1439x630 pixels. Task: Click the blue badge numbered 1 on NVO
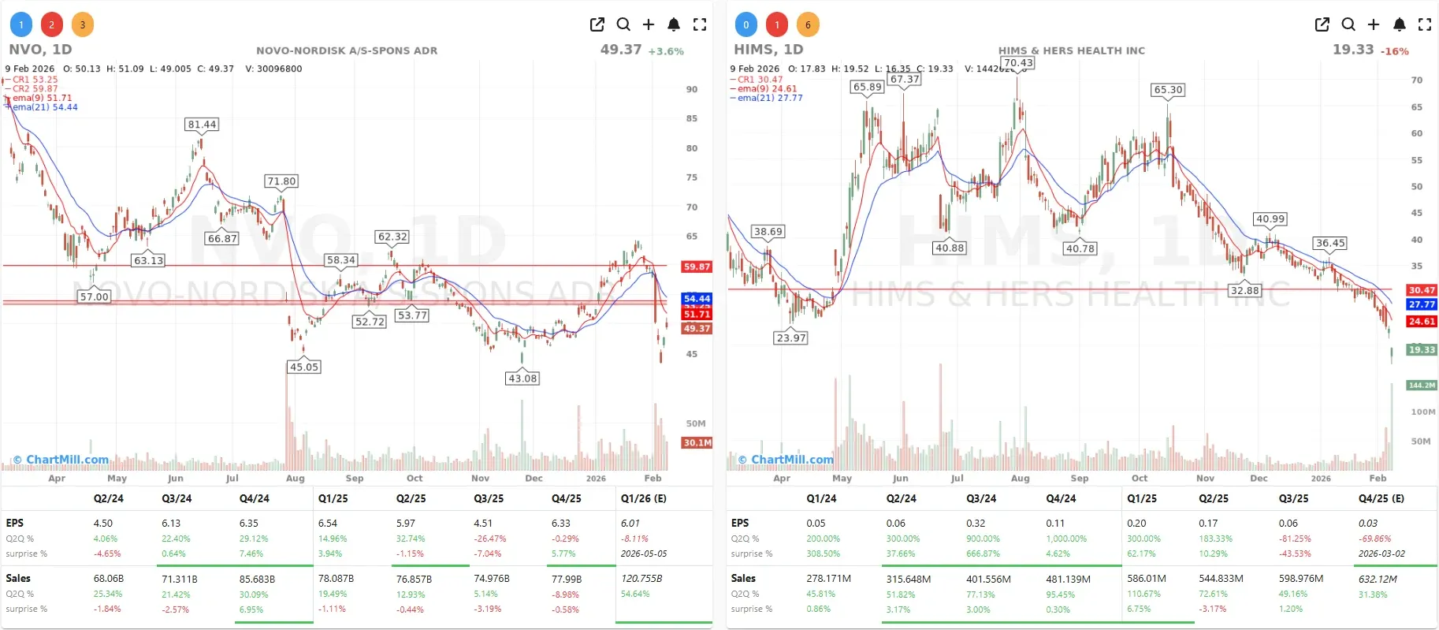[x=21, y=24]
